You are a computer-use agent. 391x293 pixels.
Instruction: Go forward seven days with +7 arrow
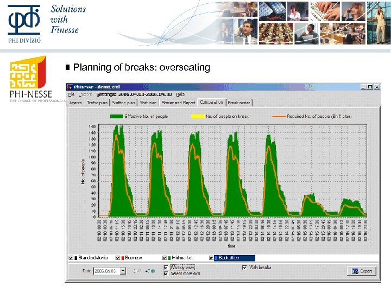coord(150,271)
